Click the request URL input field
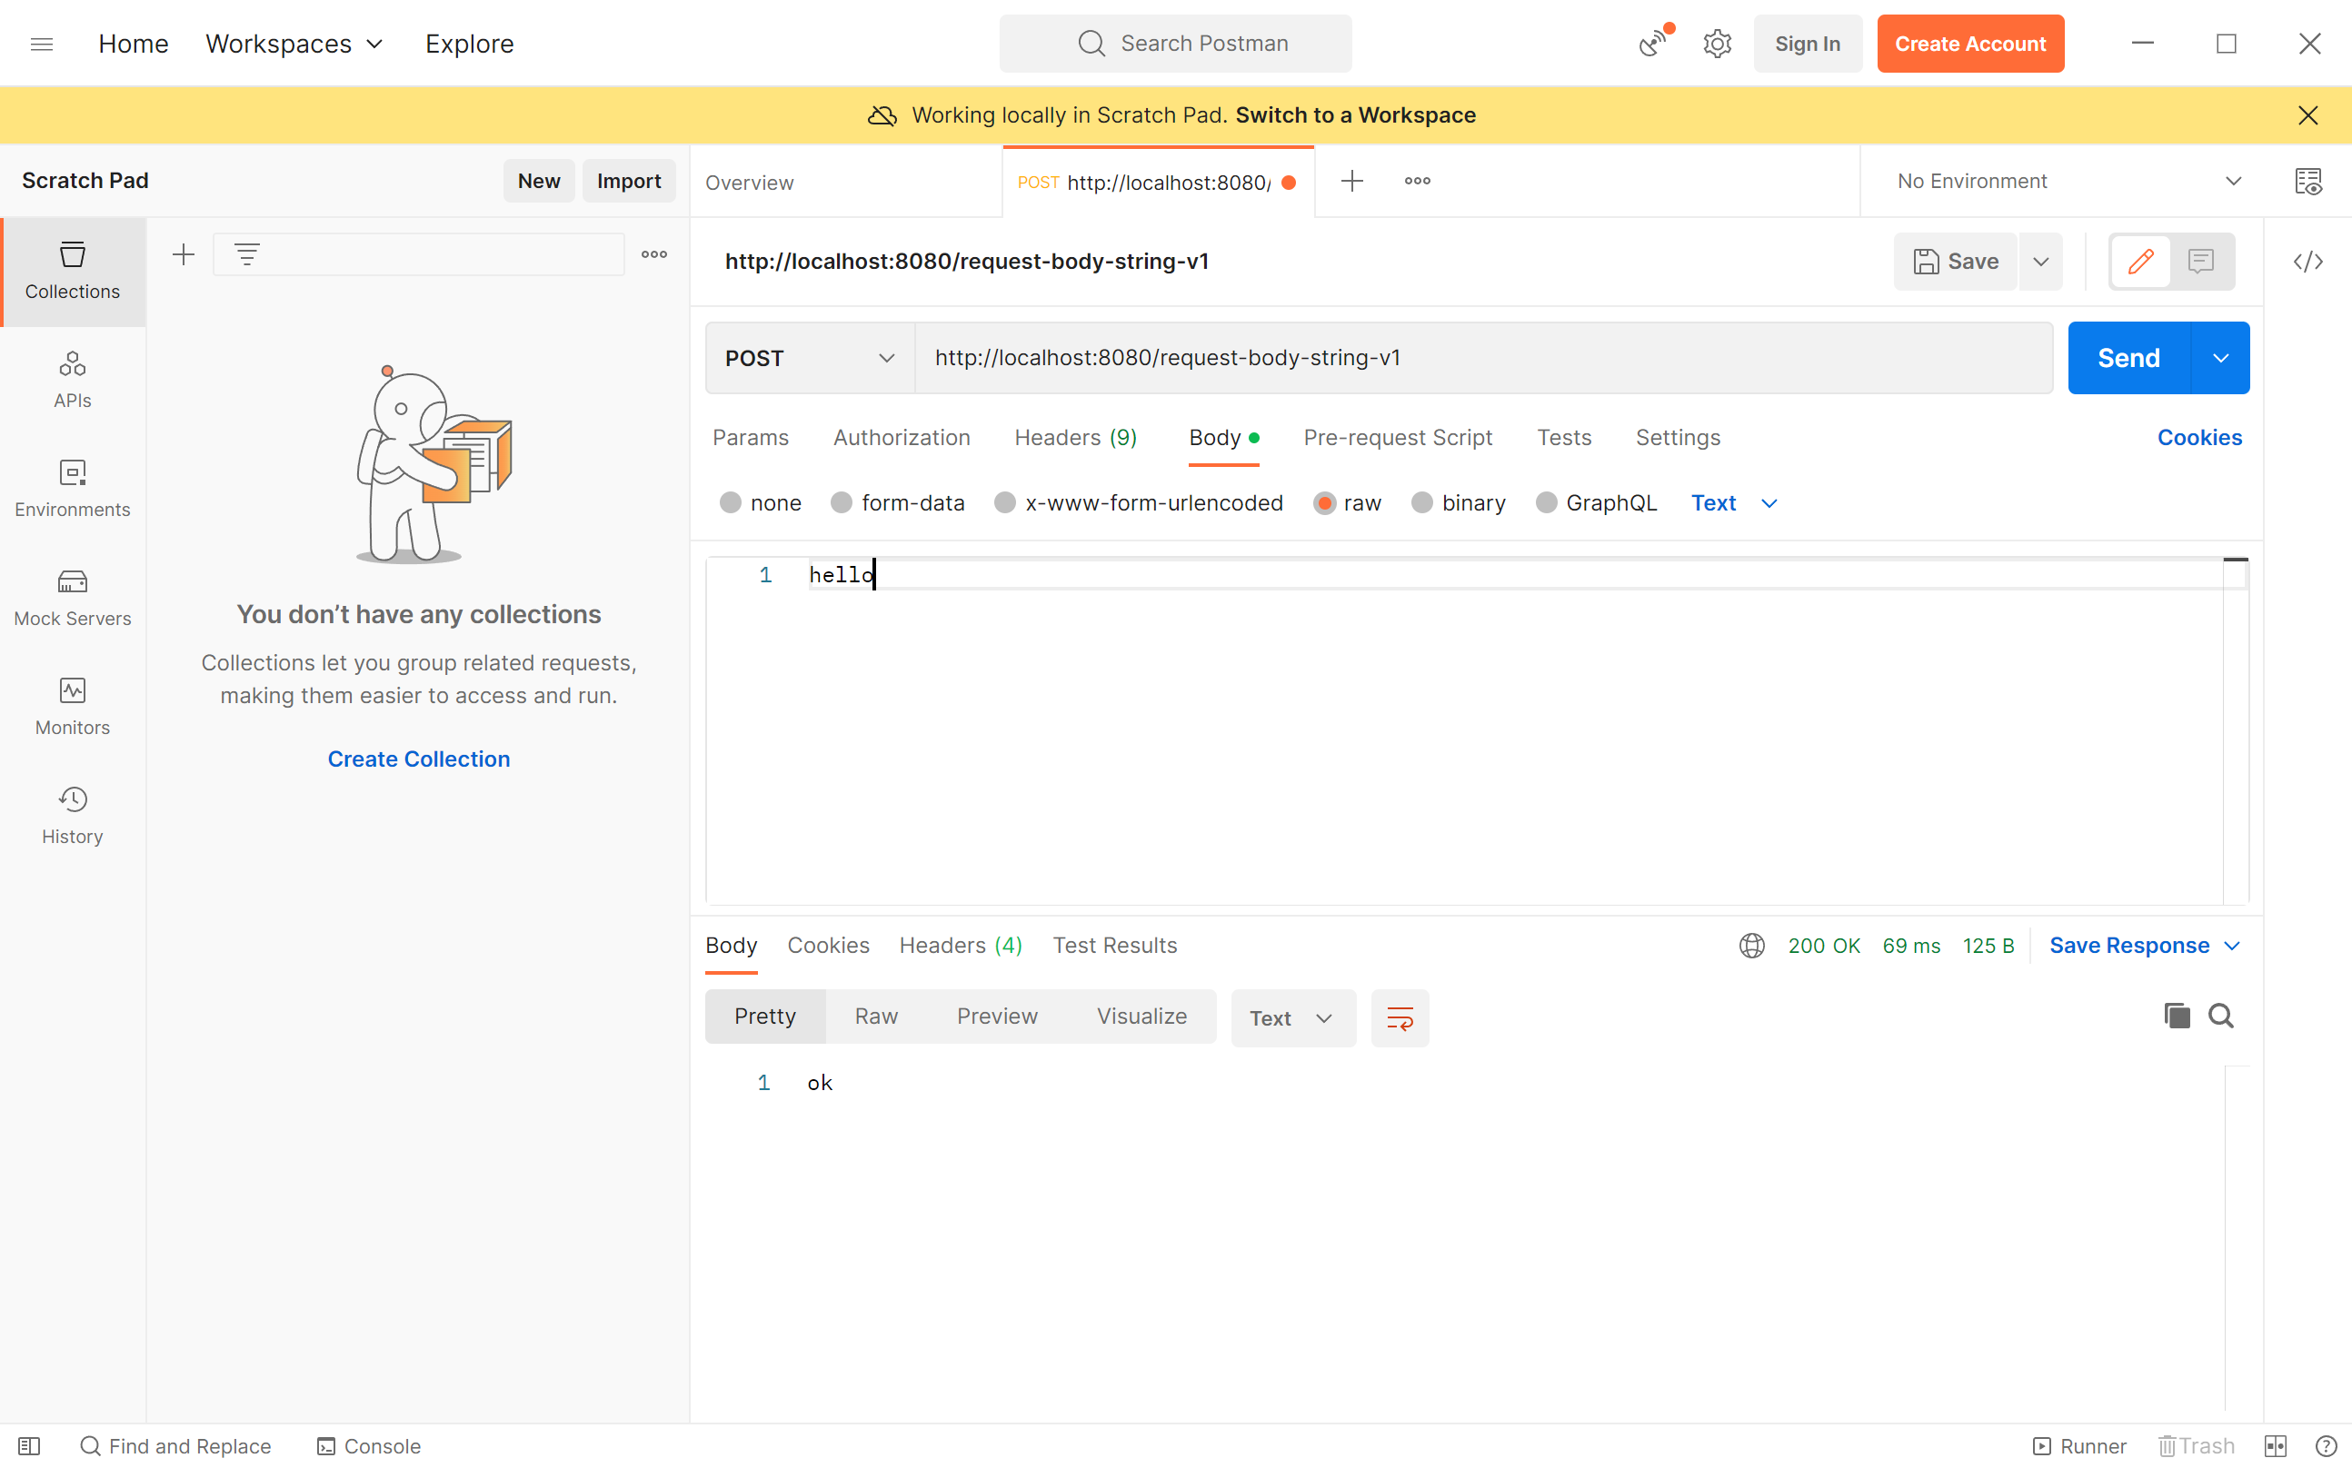This screenshot has height=1468, width=2352. (1481, 358)
